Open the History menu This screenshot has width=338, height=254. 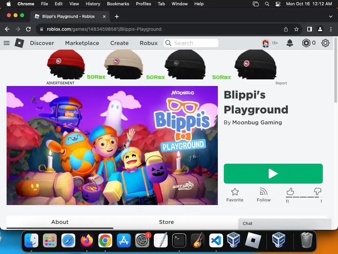click(x=93, y=4)
